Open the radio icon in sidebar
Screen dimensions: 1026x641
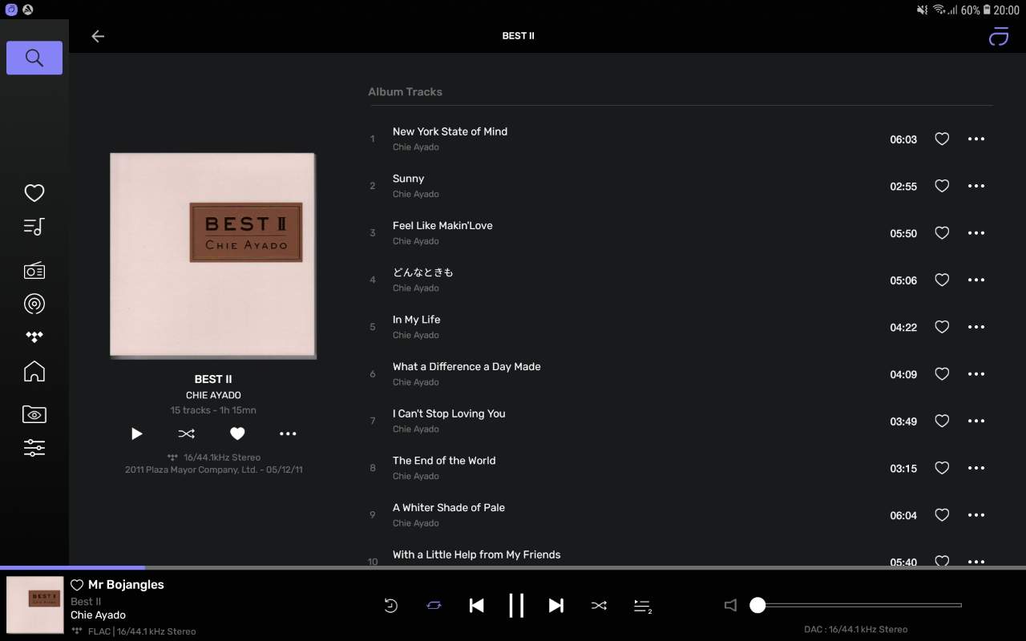click(x=34, y=270)
